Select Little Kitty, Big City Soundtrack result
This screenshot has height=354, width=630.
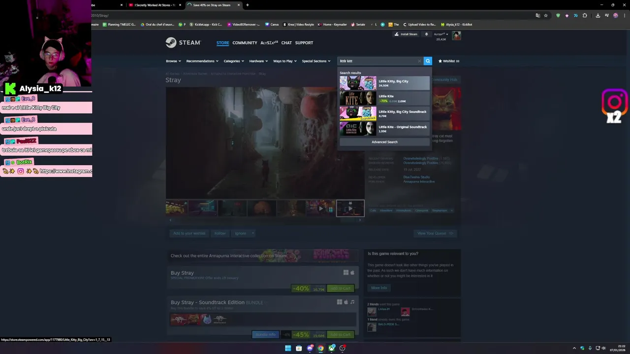click(384, 114)
